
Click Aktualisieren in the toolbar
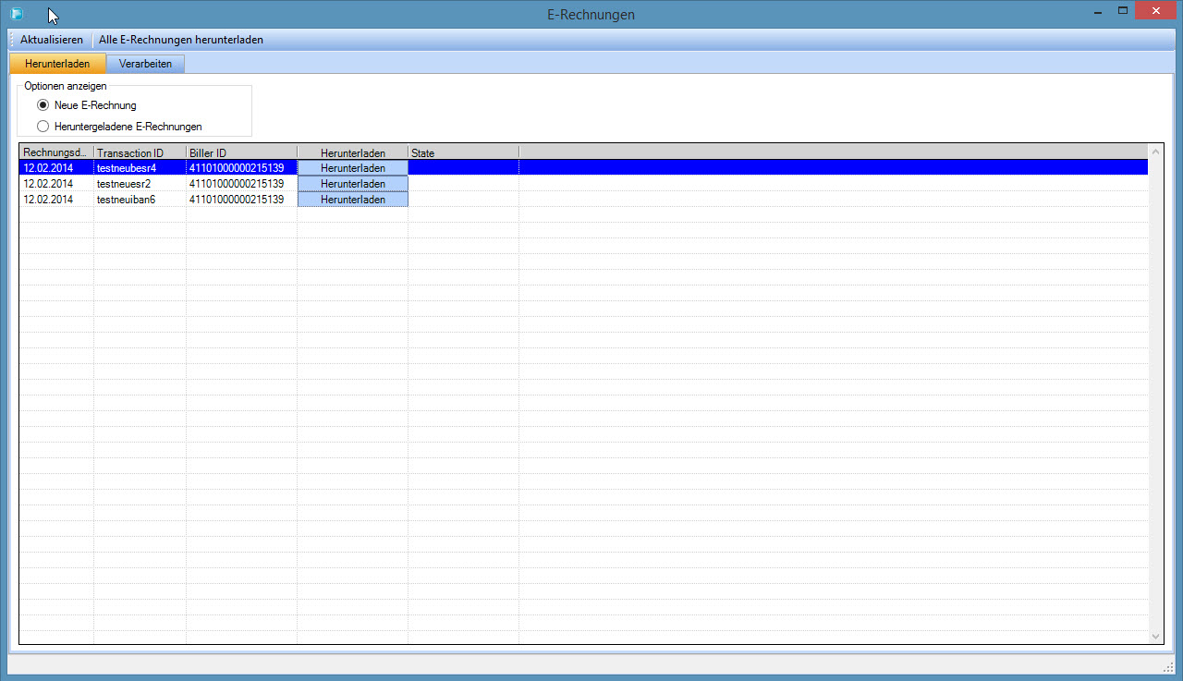[52, 40]
